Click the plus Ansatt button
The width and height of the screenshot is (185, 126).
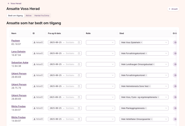coord(173,9)
